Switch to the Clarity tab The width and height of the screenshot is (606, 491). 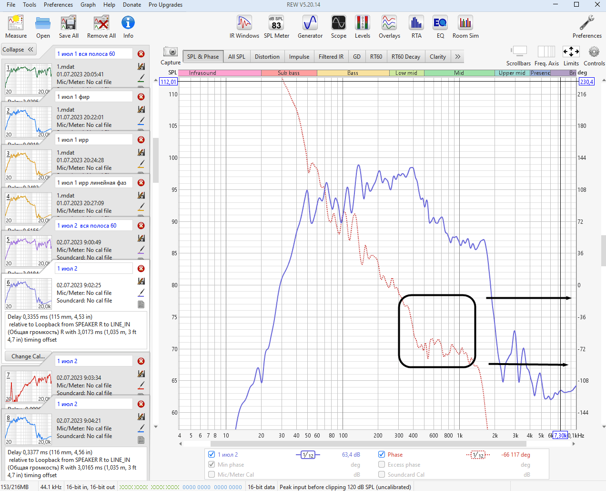[438, 56]
